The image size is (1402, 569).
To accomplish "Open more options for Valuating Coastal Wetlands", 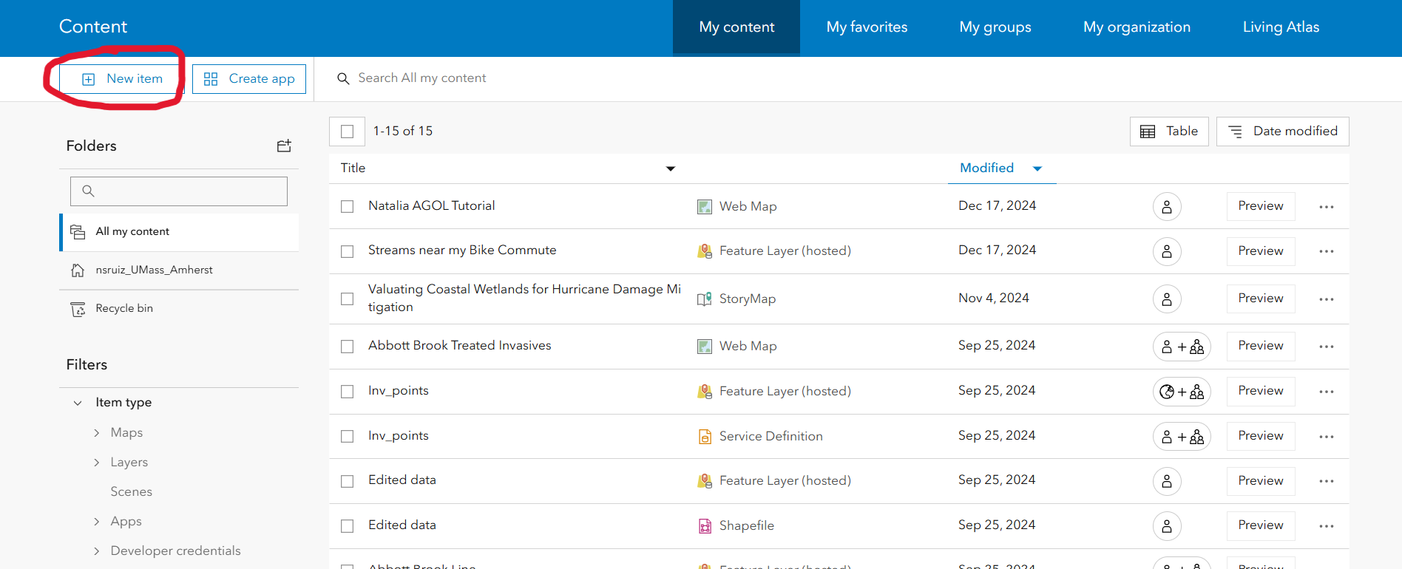I will pyautogui.click(x=1327, y=299).
